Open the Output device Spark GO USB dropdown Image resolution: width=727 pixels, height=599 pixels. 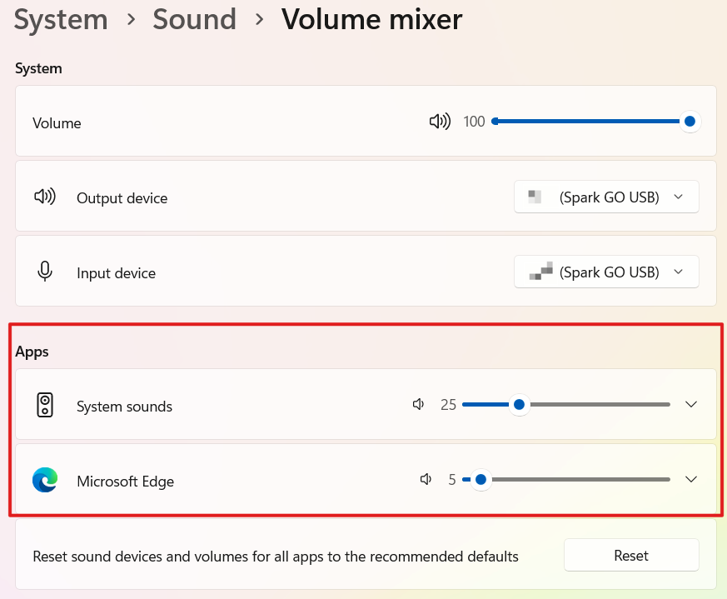click(x=606, y=197)
